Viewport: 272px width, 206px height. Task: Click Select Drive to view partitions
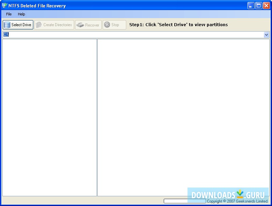(18, 24)
